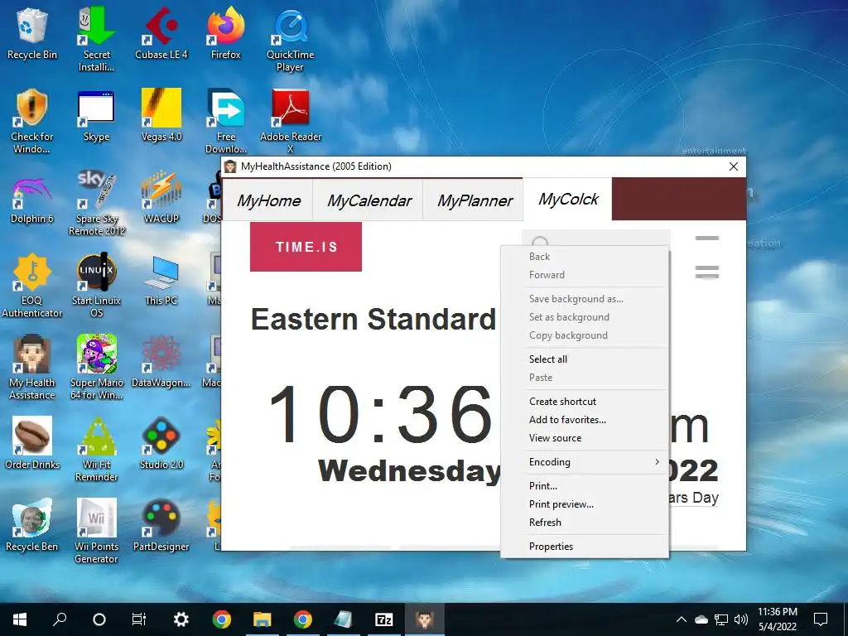Image resolution: width=848 pixels, height=636 pixels.
Task: Switch to the MyCalendar tab
Action: click(x=369, y=200)
